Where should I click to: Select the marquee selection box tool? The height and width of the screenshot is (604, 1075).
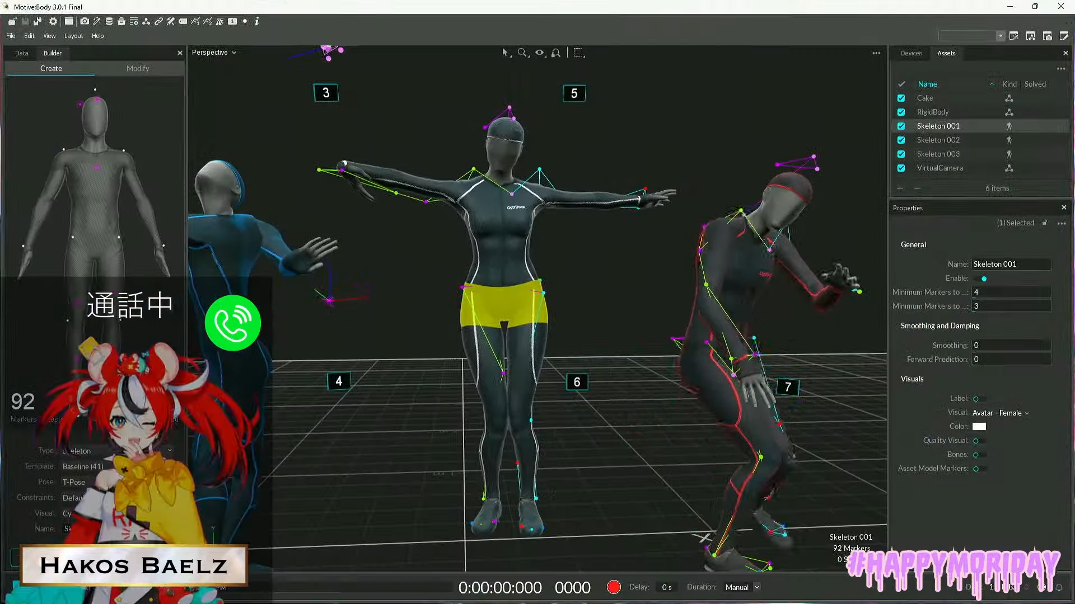(x=578, y=53)
